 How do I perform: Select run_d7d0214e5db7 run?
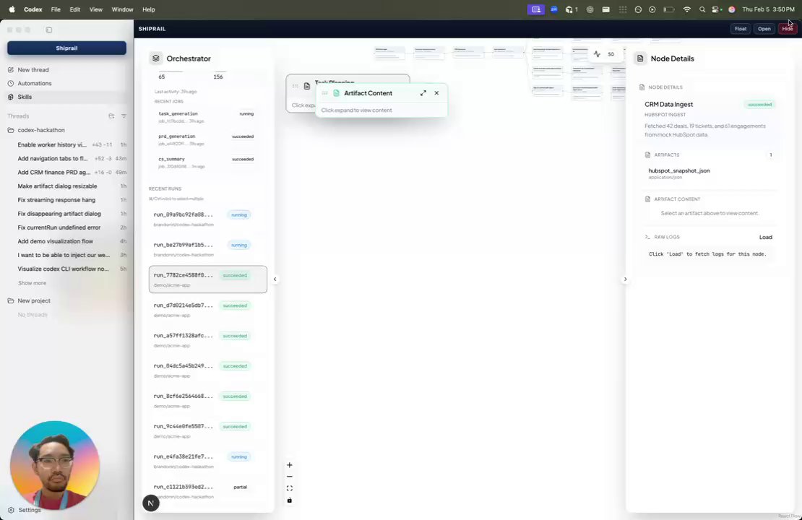click(x=207, y=309)
